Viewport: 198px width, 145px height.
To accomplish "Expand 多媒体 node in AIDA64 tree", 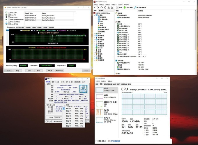I will point(94,42).
